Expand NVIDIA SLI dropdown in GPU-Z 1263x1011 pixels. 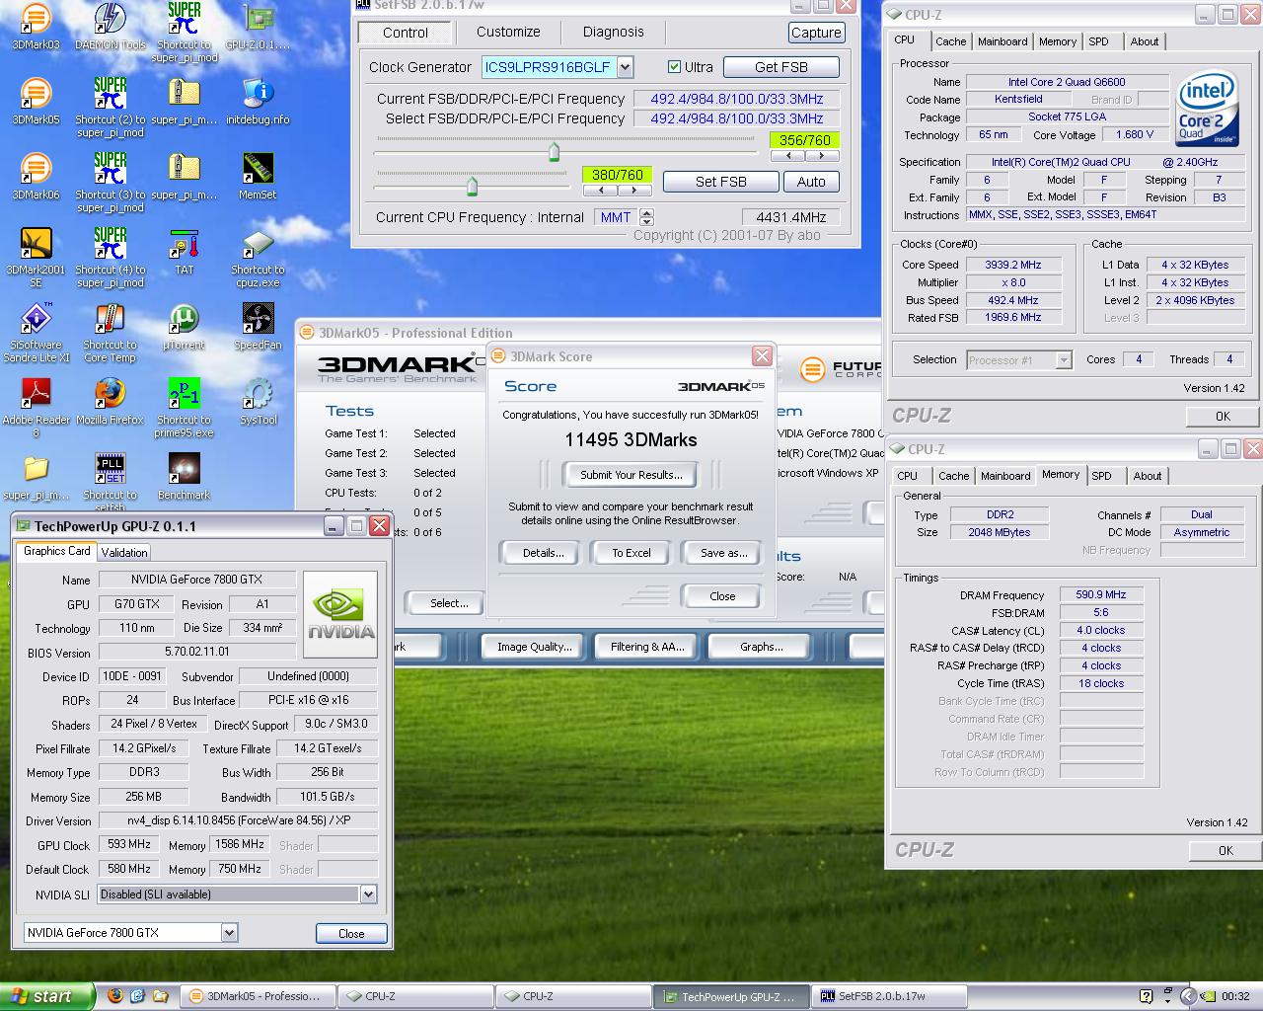coord(368,894)
